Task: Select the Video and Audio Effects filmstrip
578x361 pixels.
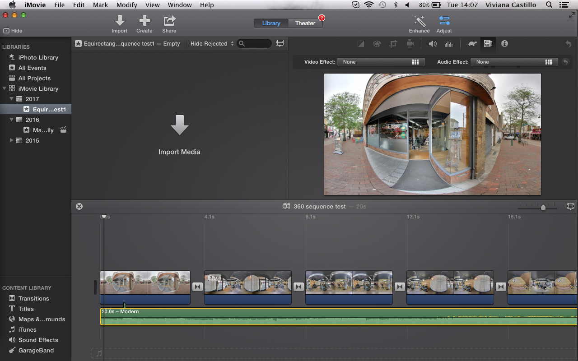Action: click(x=488, y=44)
